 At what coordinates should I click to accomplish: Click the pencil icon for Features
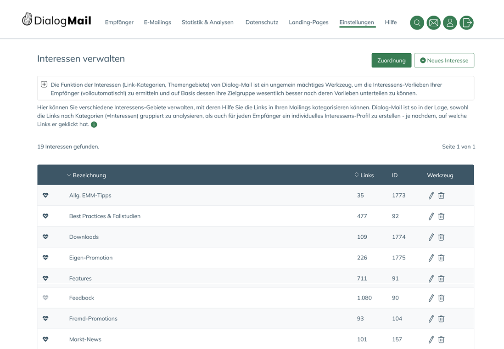pos(431,279)
